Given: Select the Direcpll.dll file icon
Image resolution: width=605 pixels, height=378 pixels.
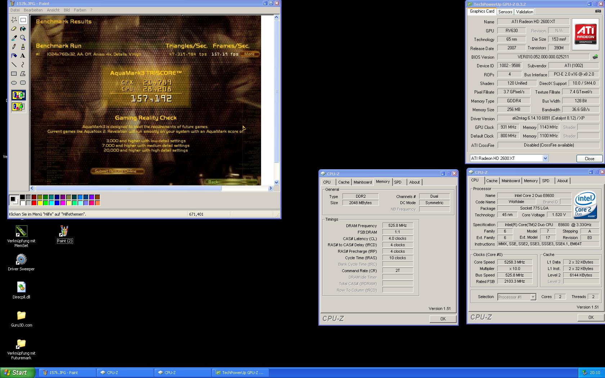Looking at the screenshot, I should (21, 291).
